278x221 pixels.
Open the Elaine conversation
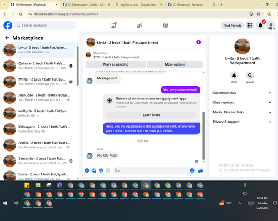(x=38, y=175)
